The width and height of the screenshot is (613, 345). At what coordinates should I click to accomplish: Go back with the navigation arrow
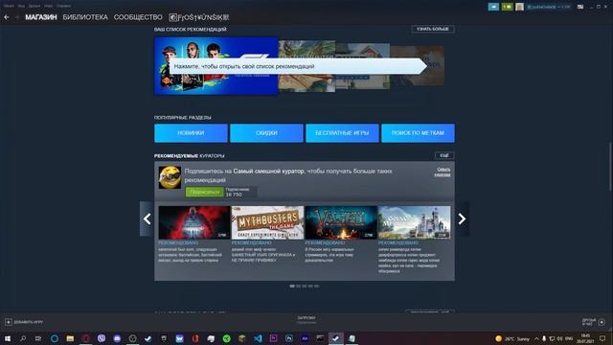pos(7,17)
